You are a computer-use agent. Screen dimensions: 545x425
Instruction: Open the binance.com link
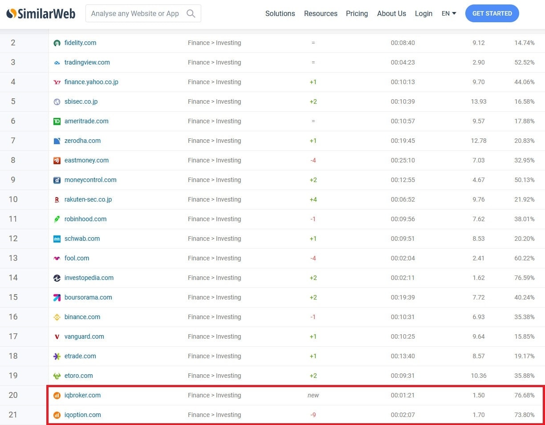click(82, 317)
